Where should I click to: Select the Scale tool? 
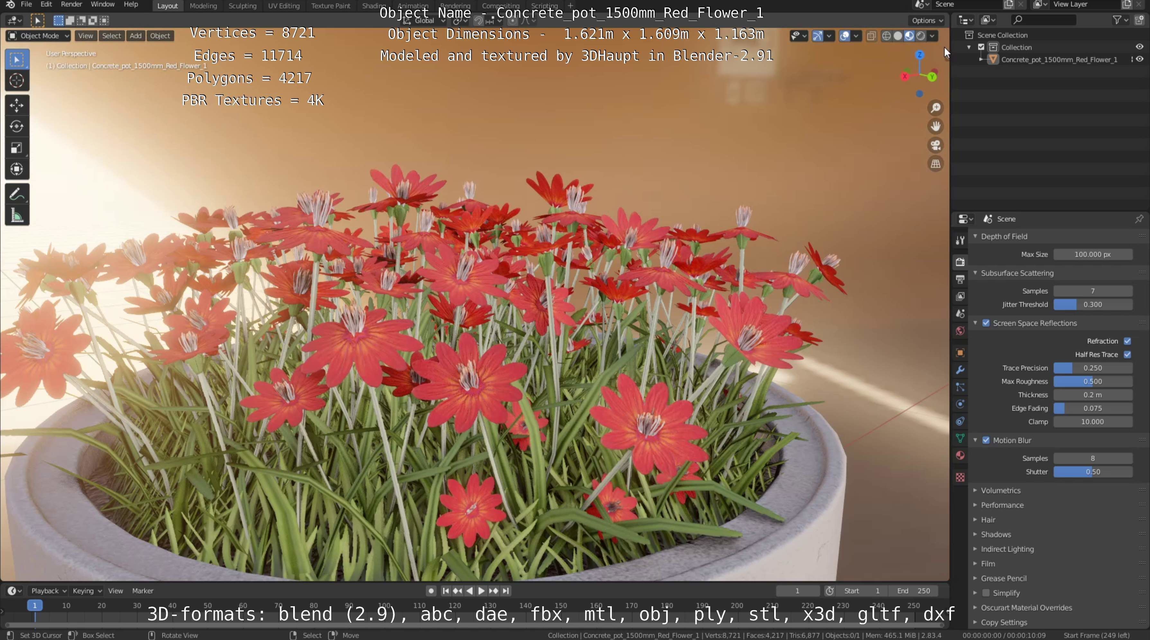pyautogui.click(x=17, y=148)
